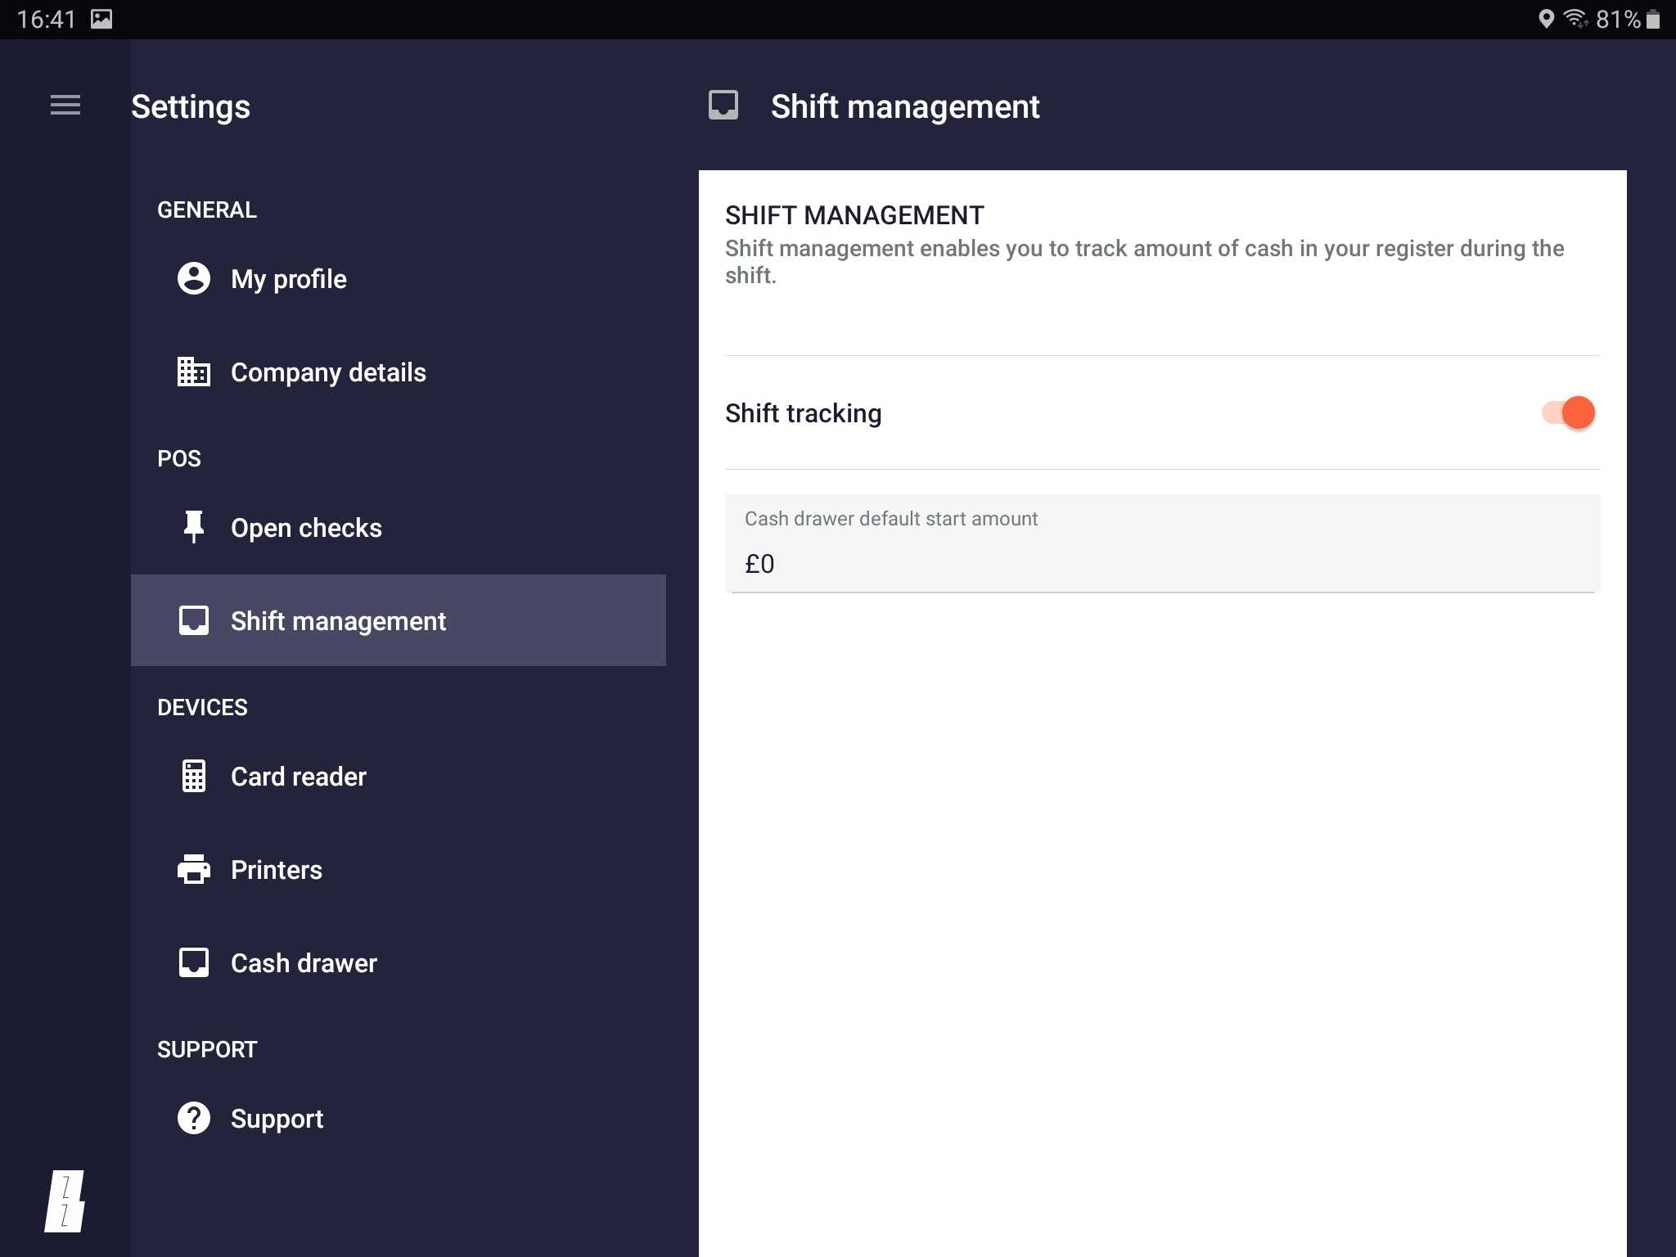Click the DEVICES section header

[x=202, y=707]
